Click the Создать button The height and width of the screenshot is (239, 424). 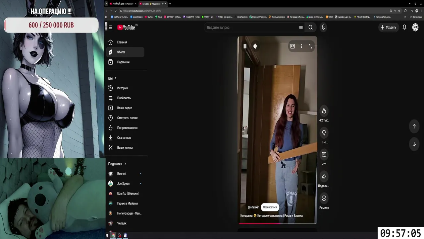(388, 28)
